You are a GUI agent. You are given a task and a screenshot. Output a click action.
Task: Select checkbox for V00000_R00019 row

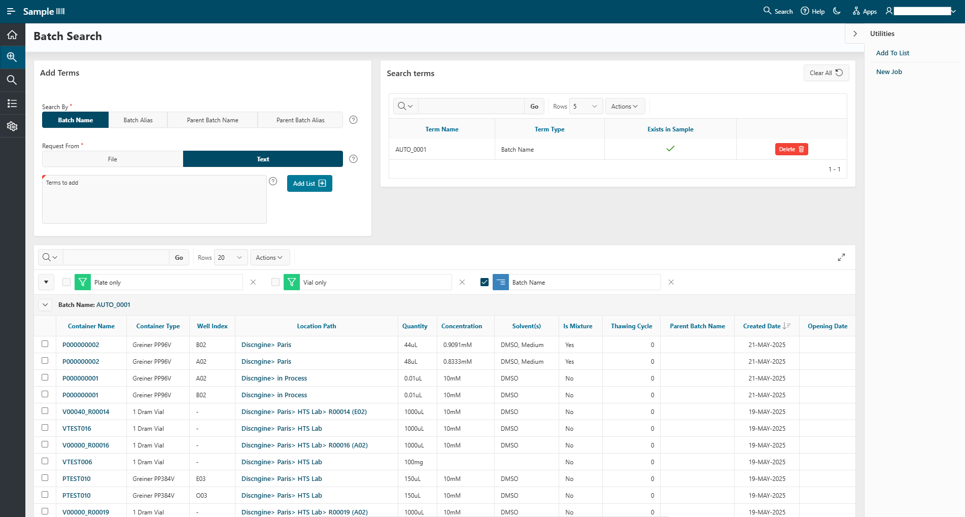tap(45, 511)
